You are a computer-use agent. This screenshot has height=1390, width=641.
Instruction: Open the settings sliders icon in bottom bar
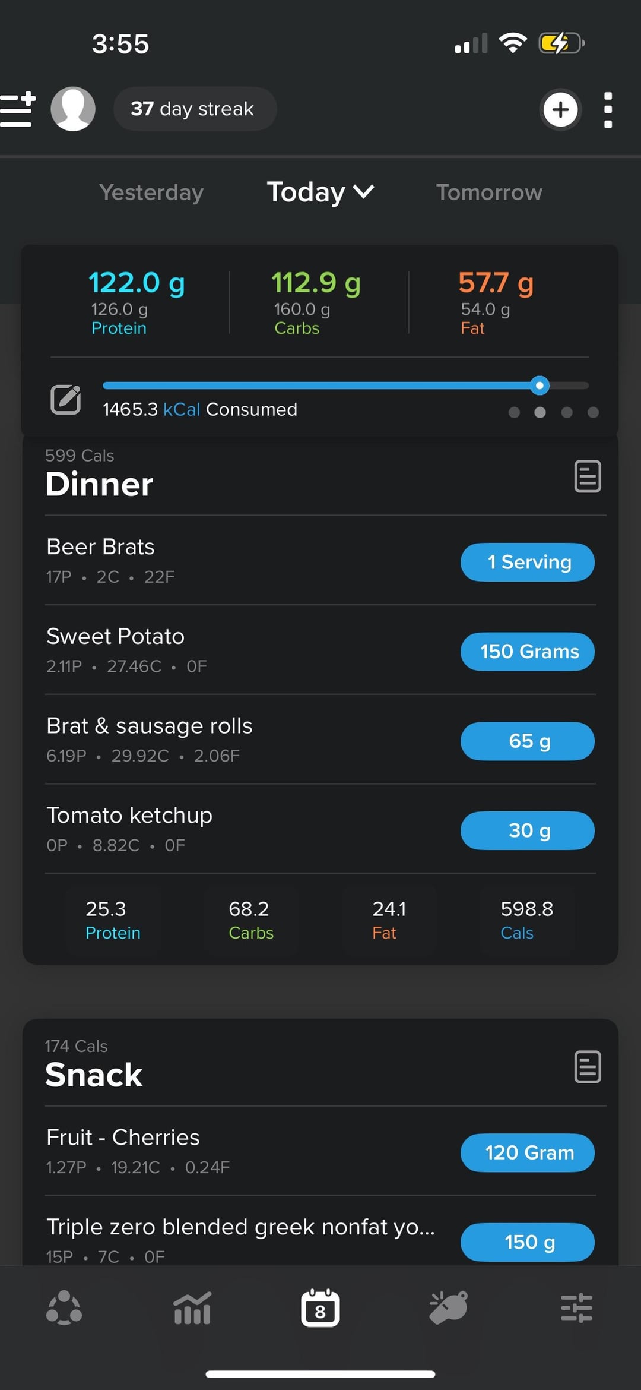(576, 1308)
